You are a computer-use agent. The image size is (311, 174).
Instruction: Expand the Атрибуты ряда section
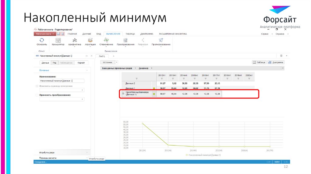[61, 152]
